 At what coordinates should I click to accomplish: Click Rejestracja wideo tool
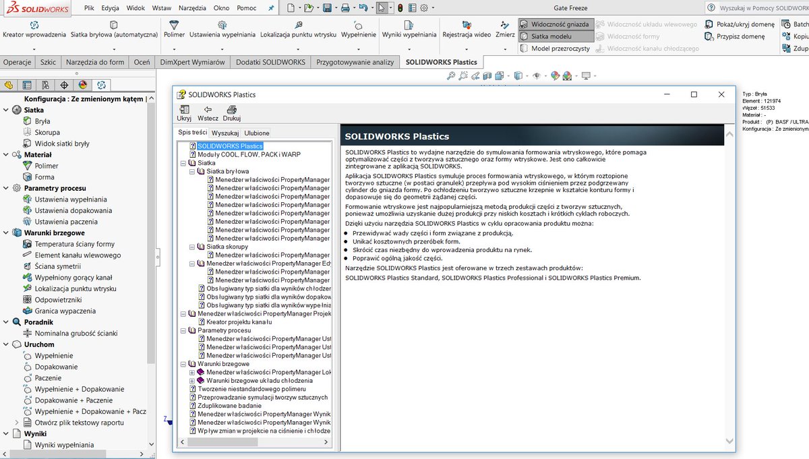467,29
